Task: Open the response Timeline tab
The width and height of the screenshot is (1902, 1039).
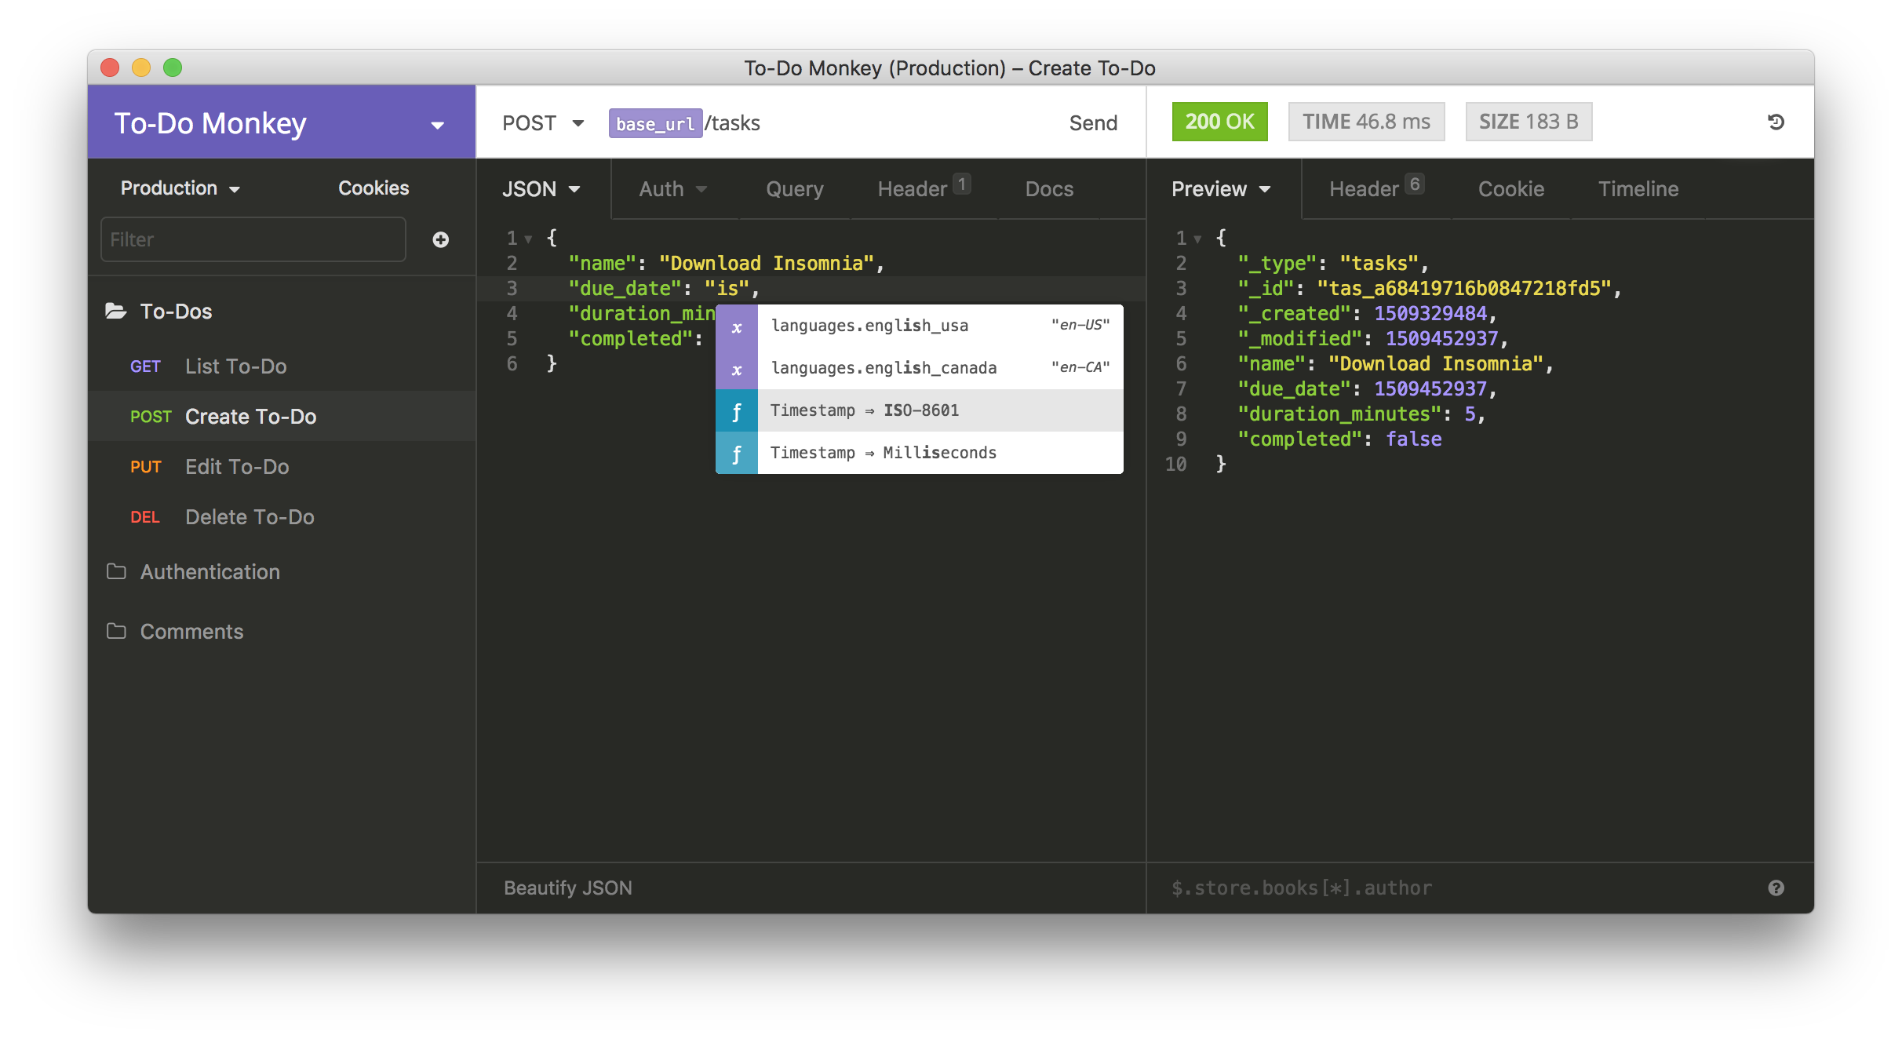Action: (x=1638, y=189)
